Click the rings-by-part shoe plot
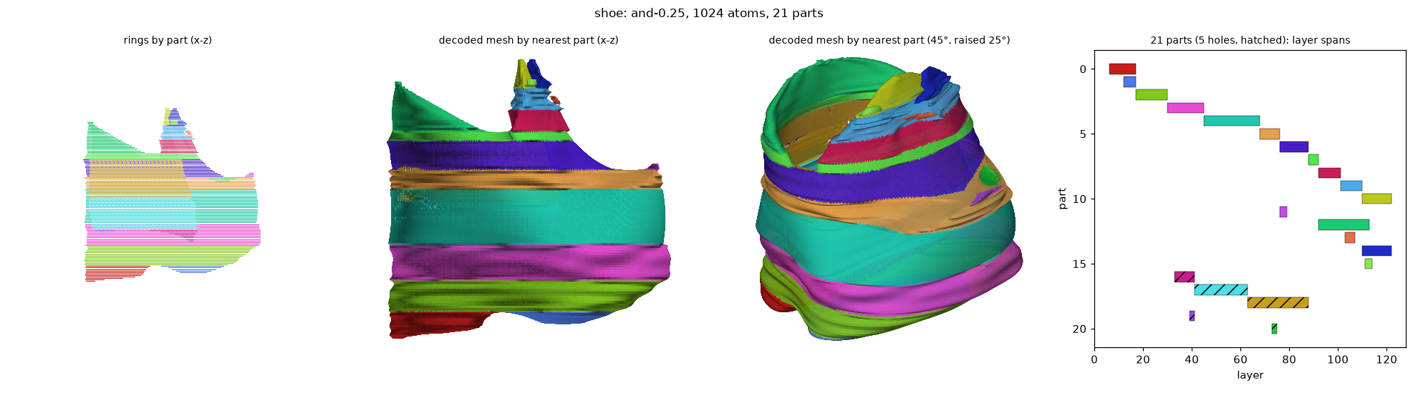1418x393 pixels. tap(173, 195)
